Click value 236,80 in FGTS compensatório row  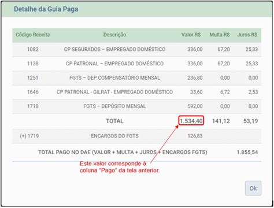(x=195, y=78)
